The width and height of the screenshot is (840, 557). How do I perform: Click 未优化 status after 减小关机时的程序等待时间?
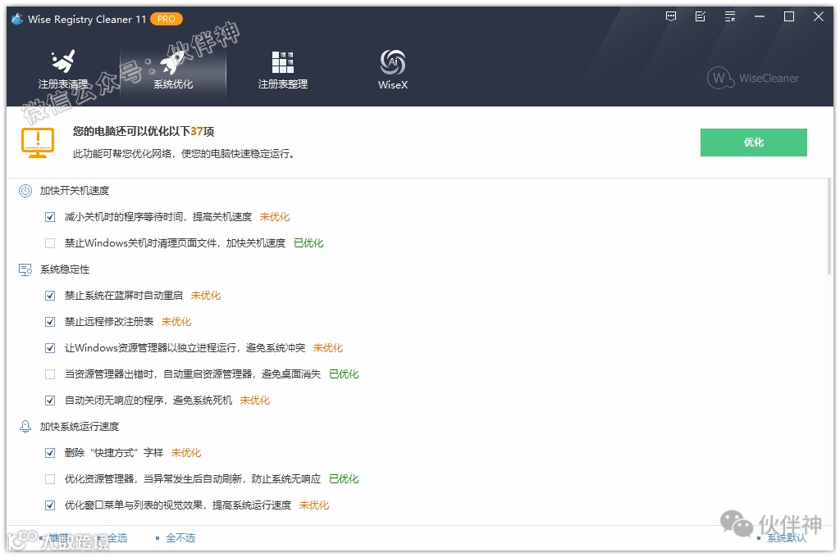point(274,217)
